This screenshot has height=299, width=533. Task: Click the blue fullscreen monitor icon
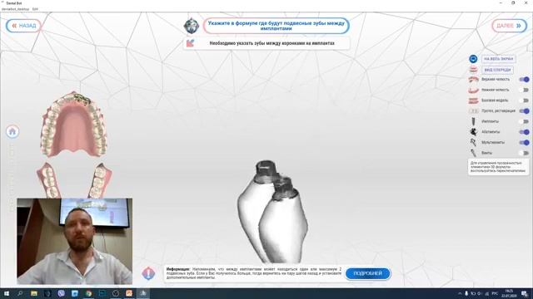(x=473, y=59)
